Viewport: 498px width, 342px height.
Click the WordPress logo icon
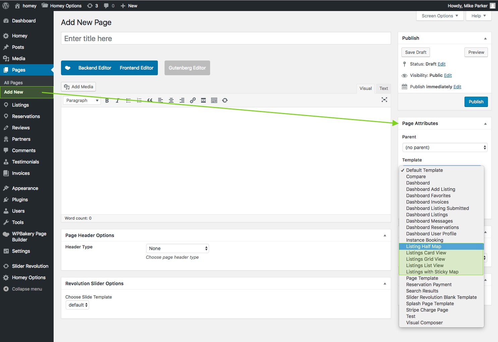pos(6,6)
